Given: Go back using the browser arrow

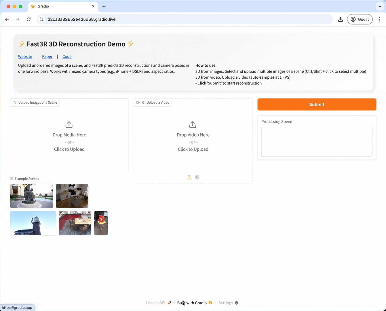Looking at the screenshot, I should pyautogui.click(x=7, y=19).
